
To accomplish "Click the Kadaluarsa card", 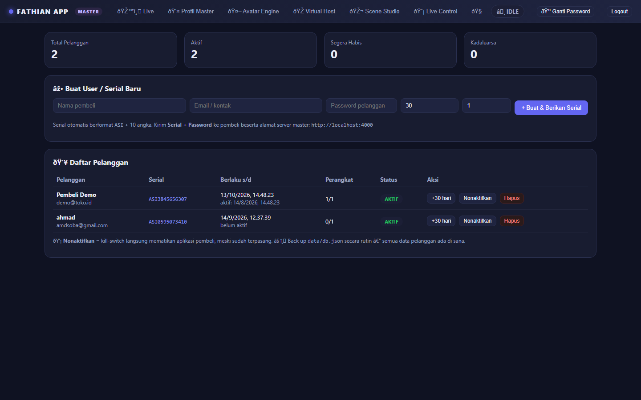I will (x=530, y=50).
